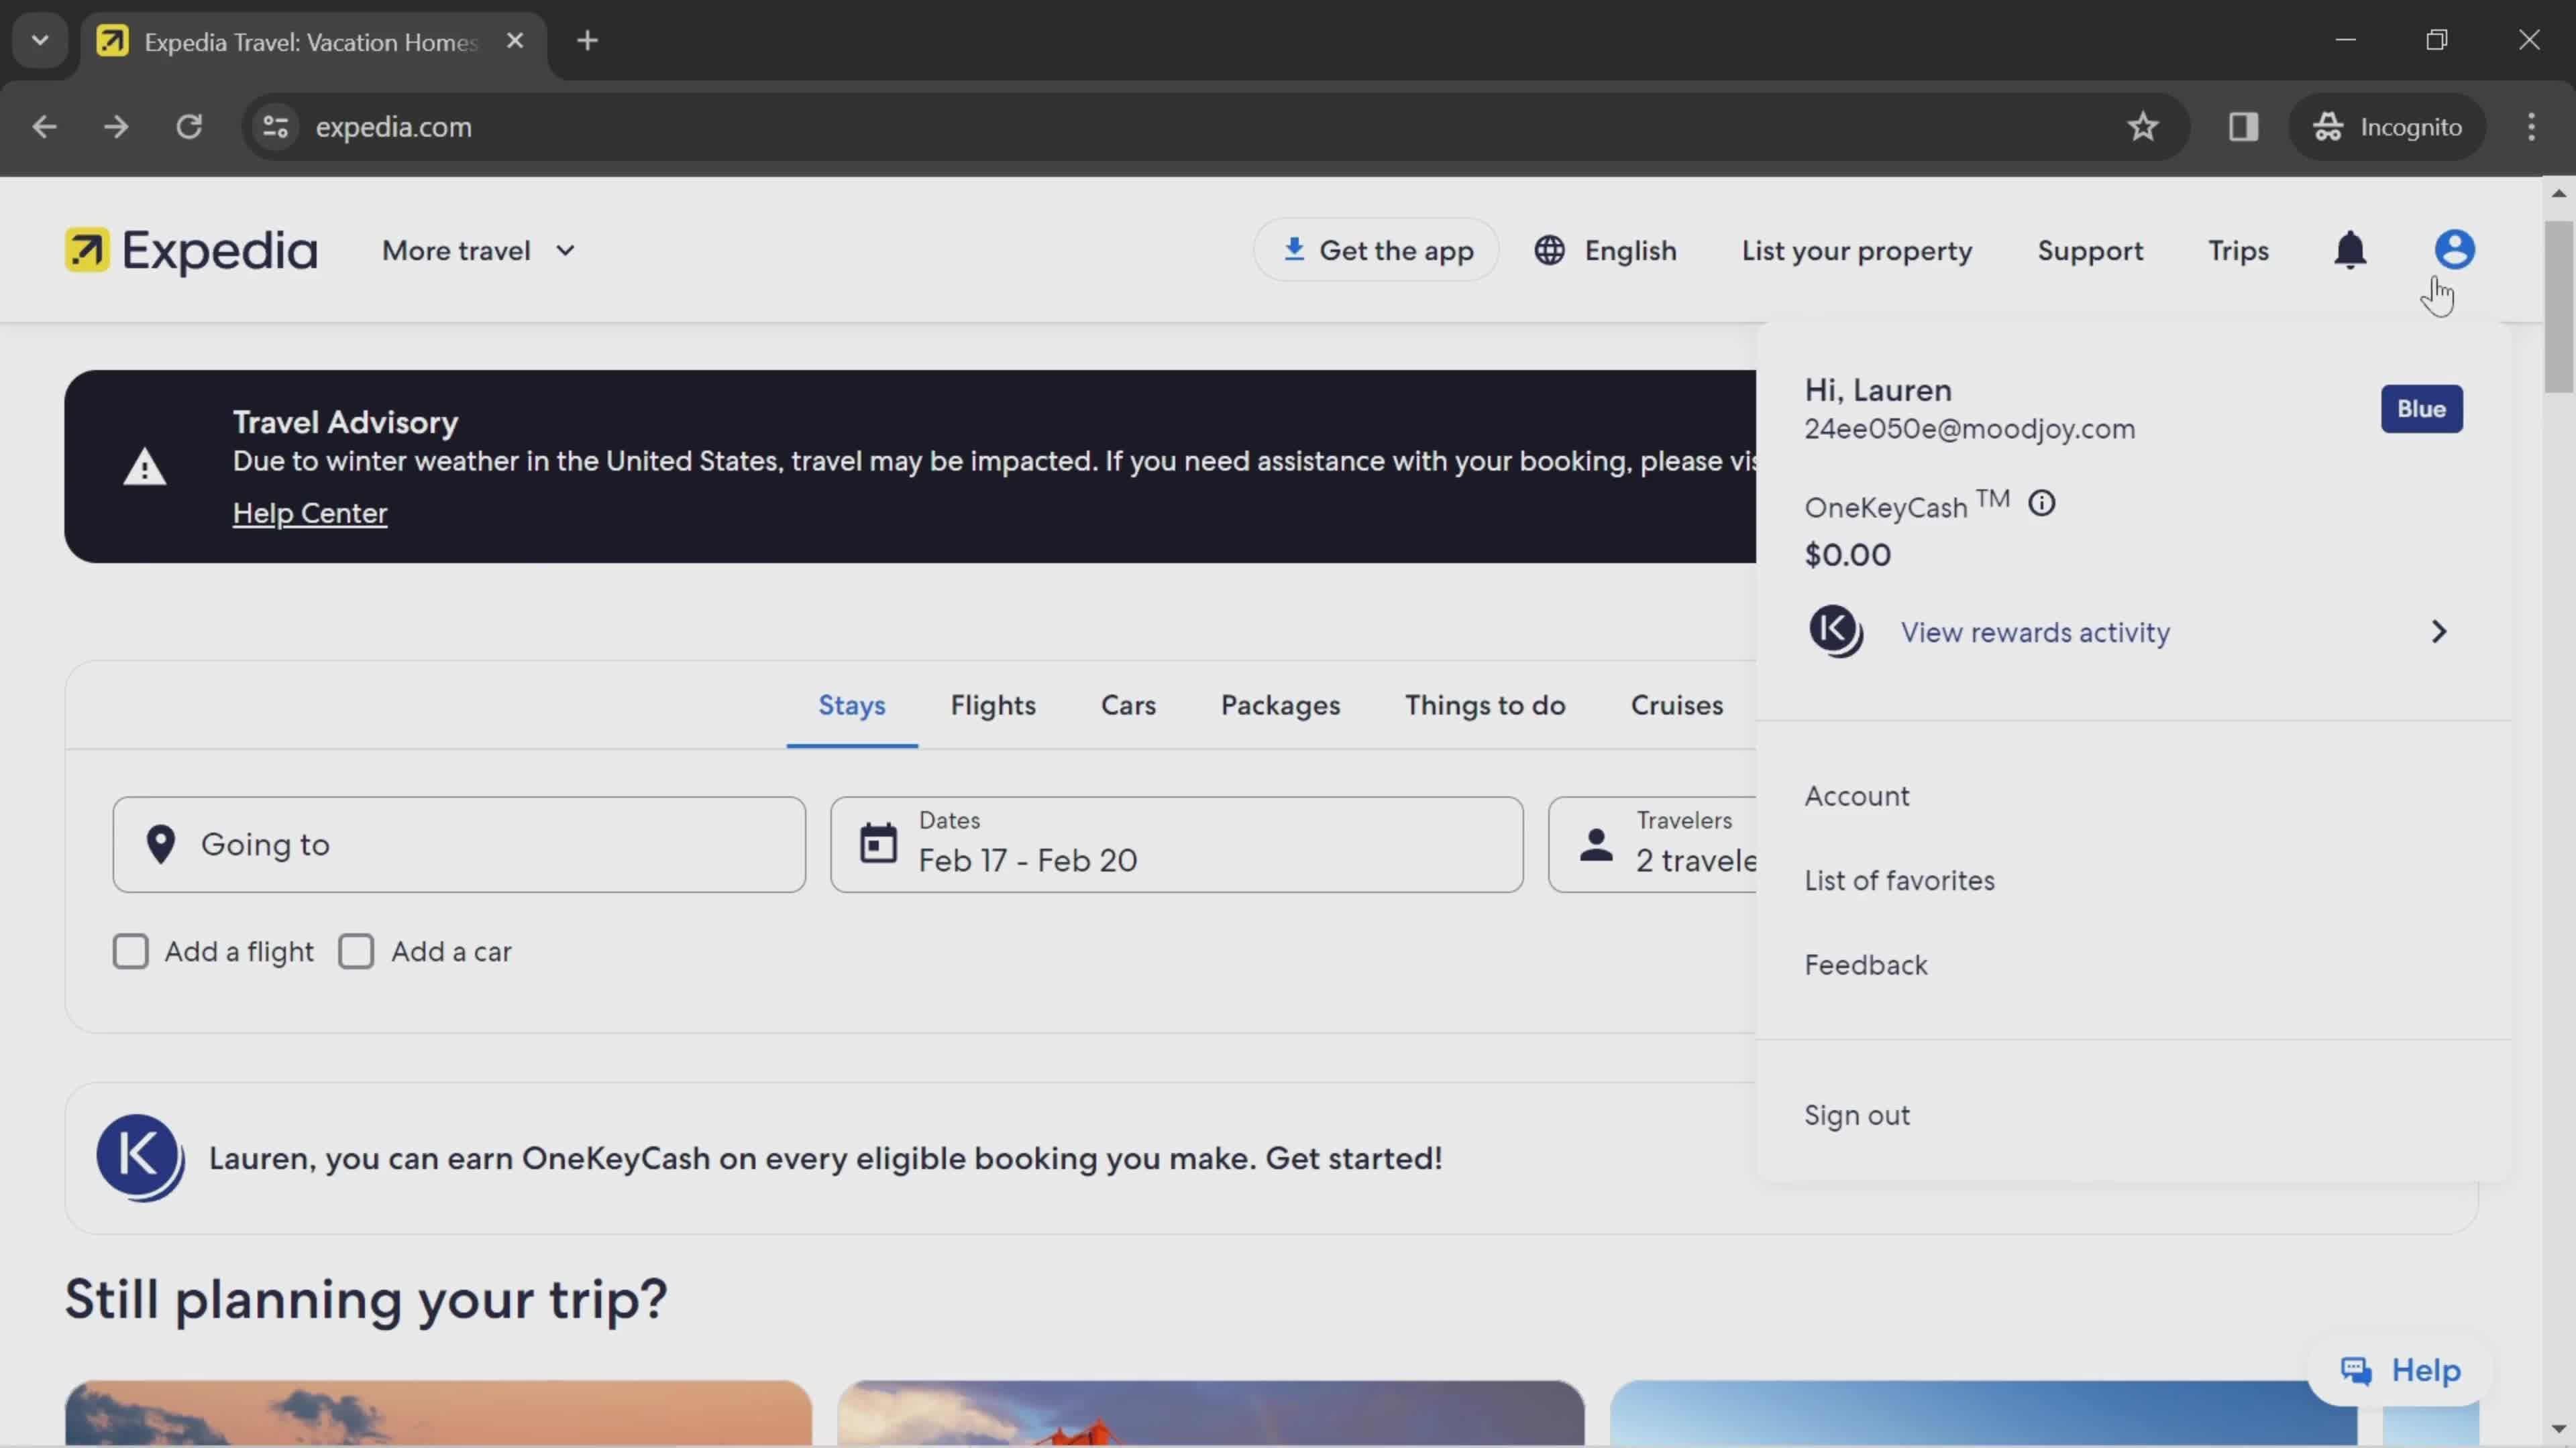This screenshot has width=2576, height=1448.
Task: Open the second trip thumbnail with bridge
Action: point(1211,1413)
